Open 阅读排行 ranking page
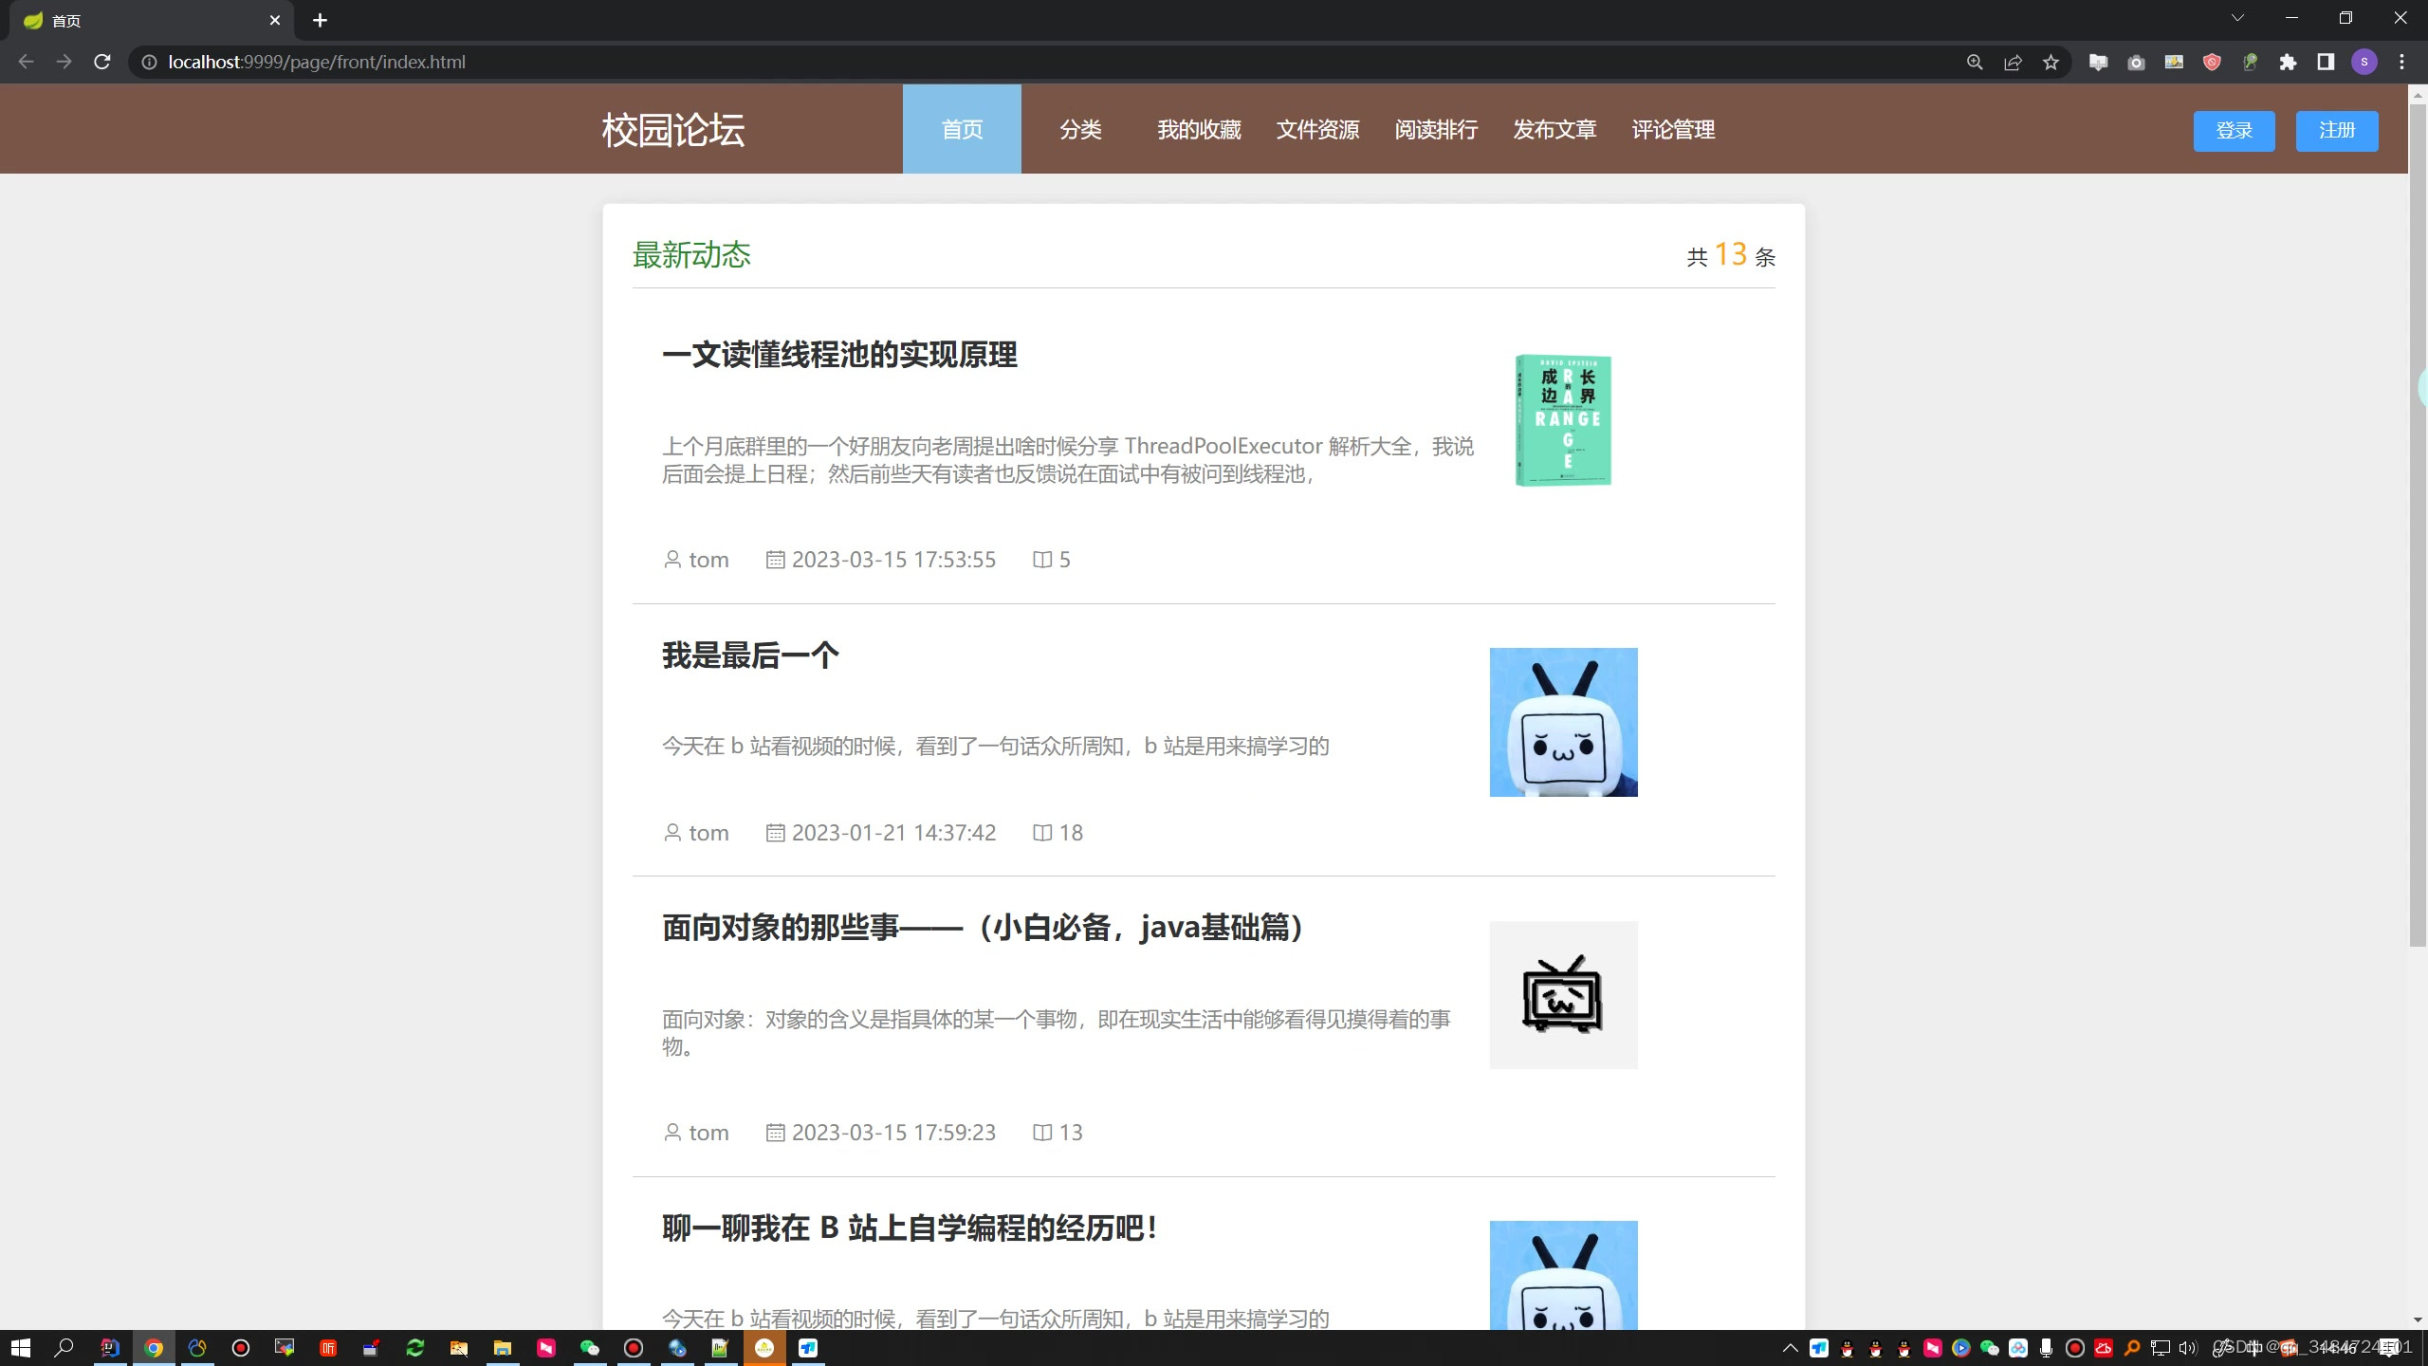Viewport: 2428px width, 1366px height. (1436, 129)
